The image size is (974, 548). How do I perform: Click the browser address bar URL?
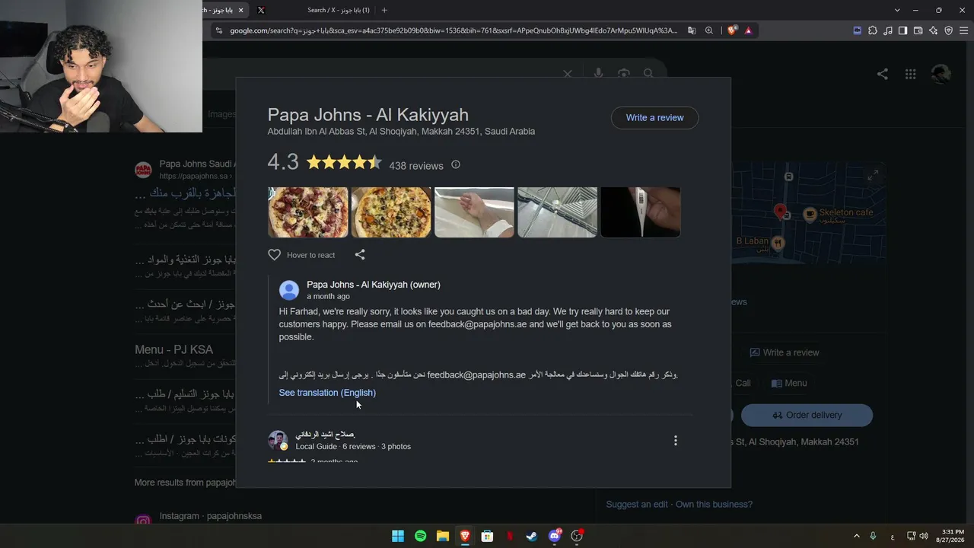click(x=454, y=30)
